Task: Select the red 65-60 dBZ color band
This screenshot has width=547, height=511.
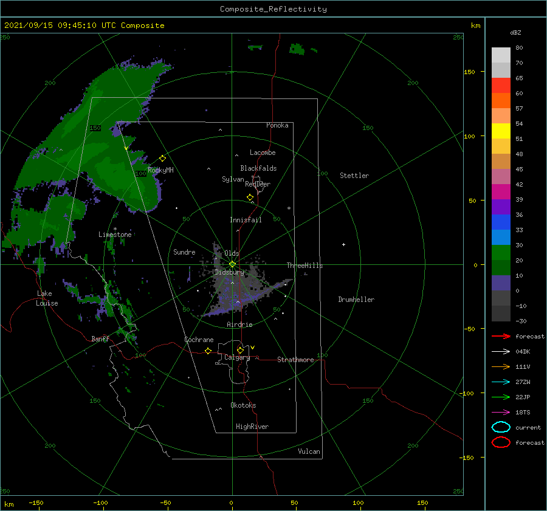Action: coord(501,86)
